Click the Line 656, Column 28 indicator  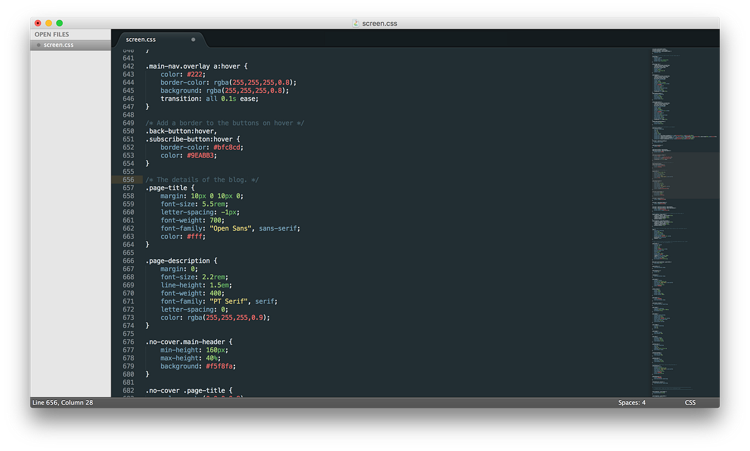(62, 402)
